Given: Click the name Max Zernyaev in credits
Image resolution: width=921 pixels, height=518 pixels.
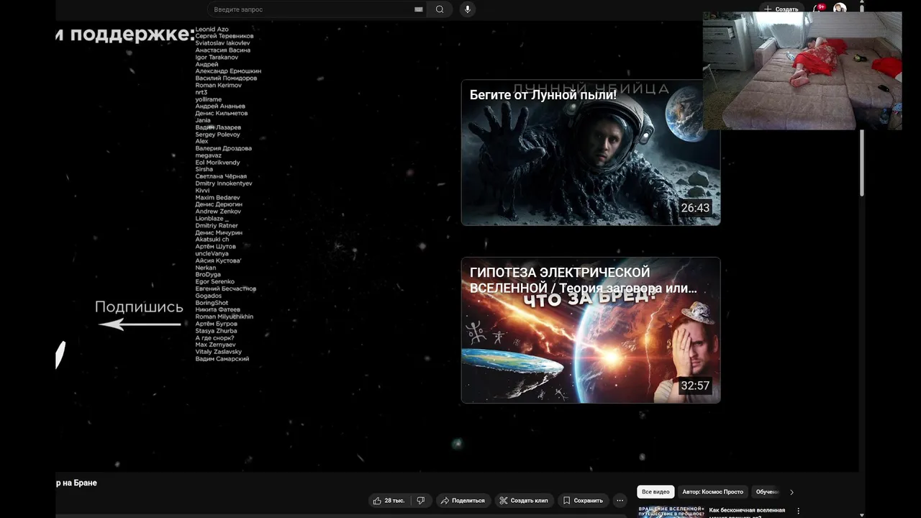Looking at the screenshot, I should point(215,345).
